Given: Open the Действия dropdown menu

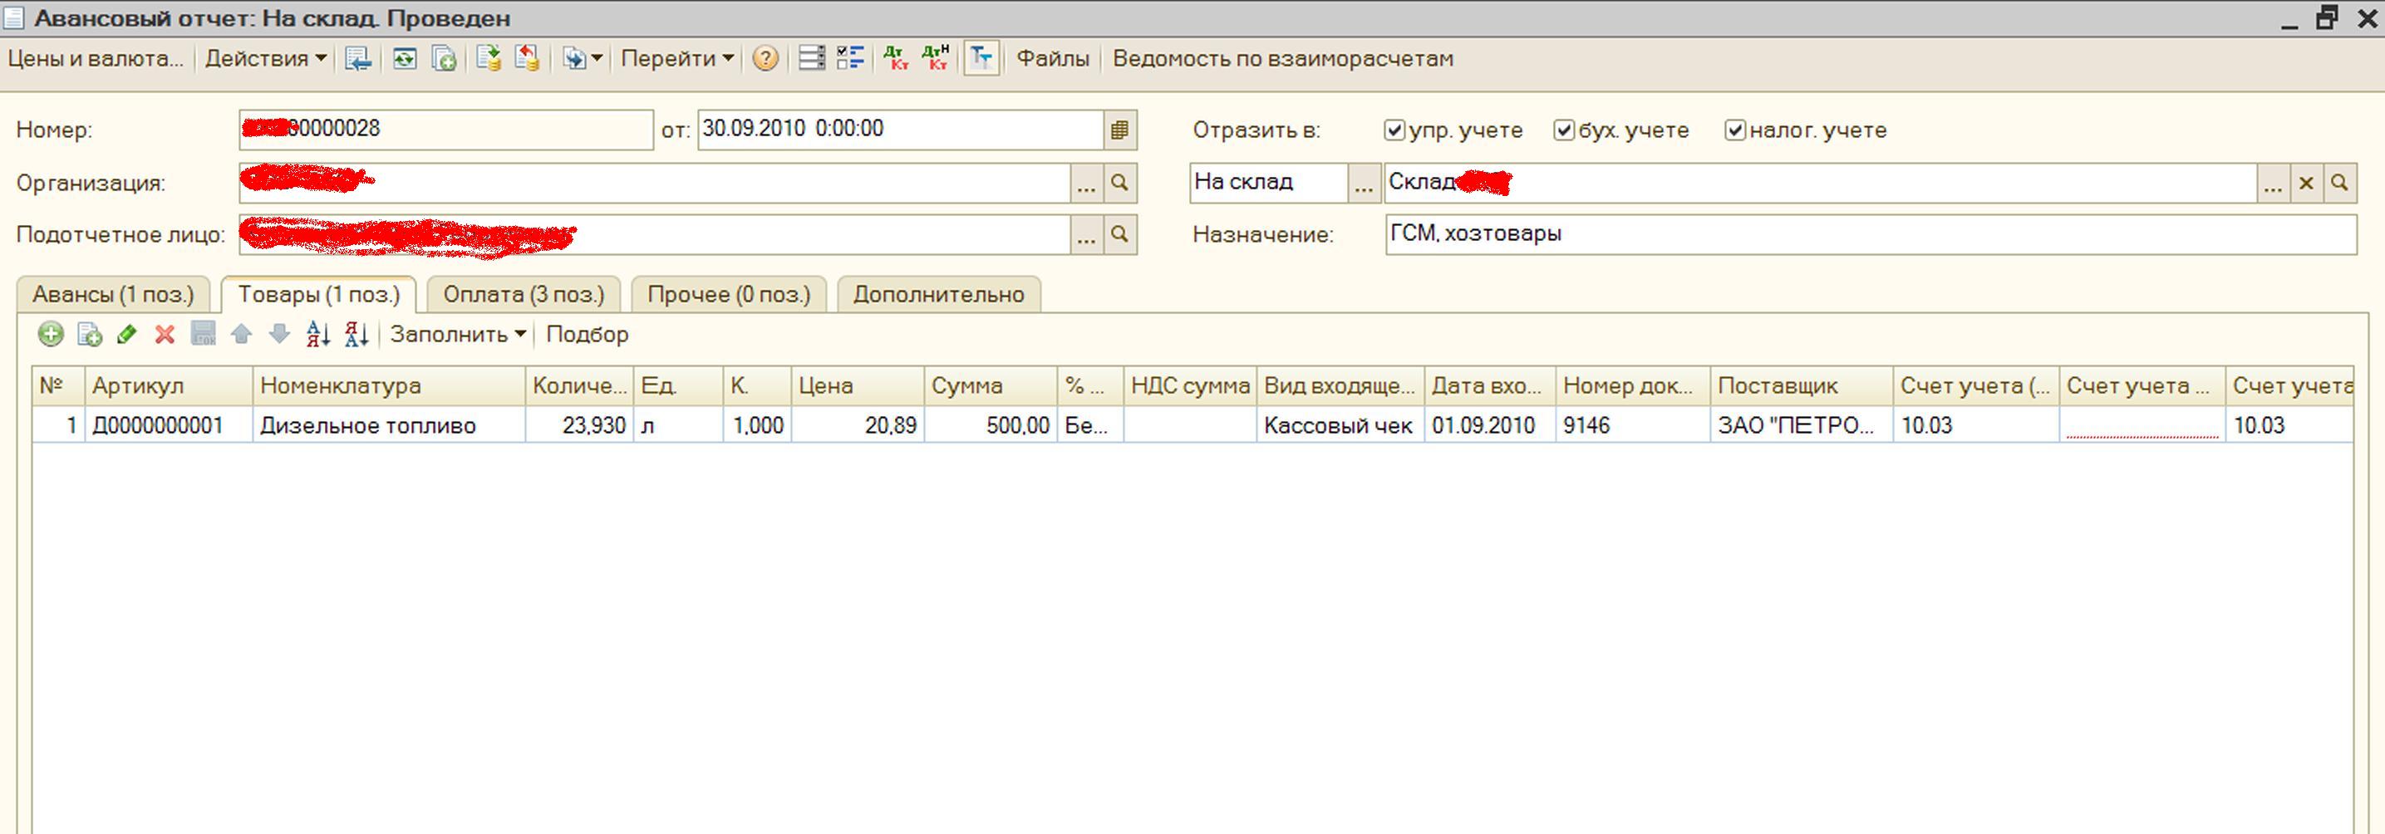Looking at the screenshot, I should (x=266, y=59).
